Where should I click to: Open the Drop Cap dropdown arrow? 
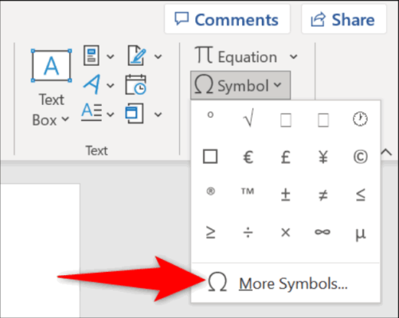point(110,114)
